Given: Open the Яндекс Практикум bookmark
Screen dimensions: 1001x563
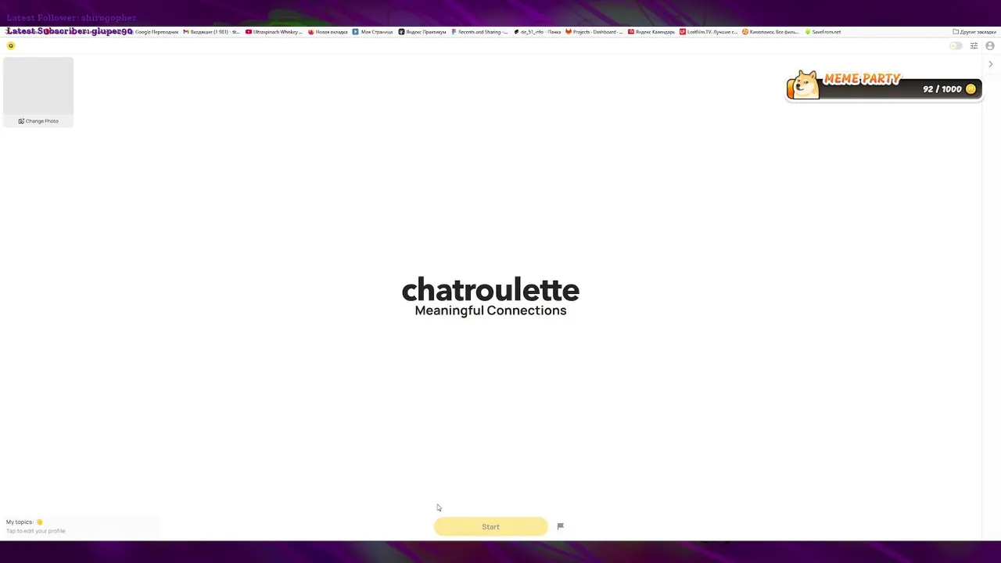Looking at the screenshot, I should coord(422,32).
